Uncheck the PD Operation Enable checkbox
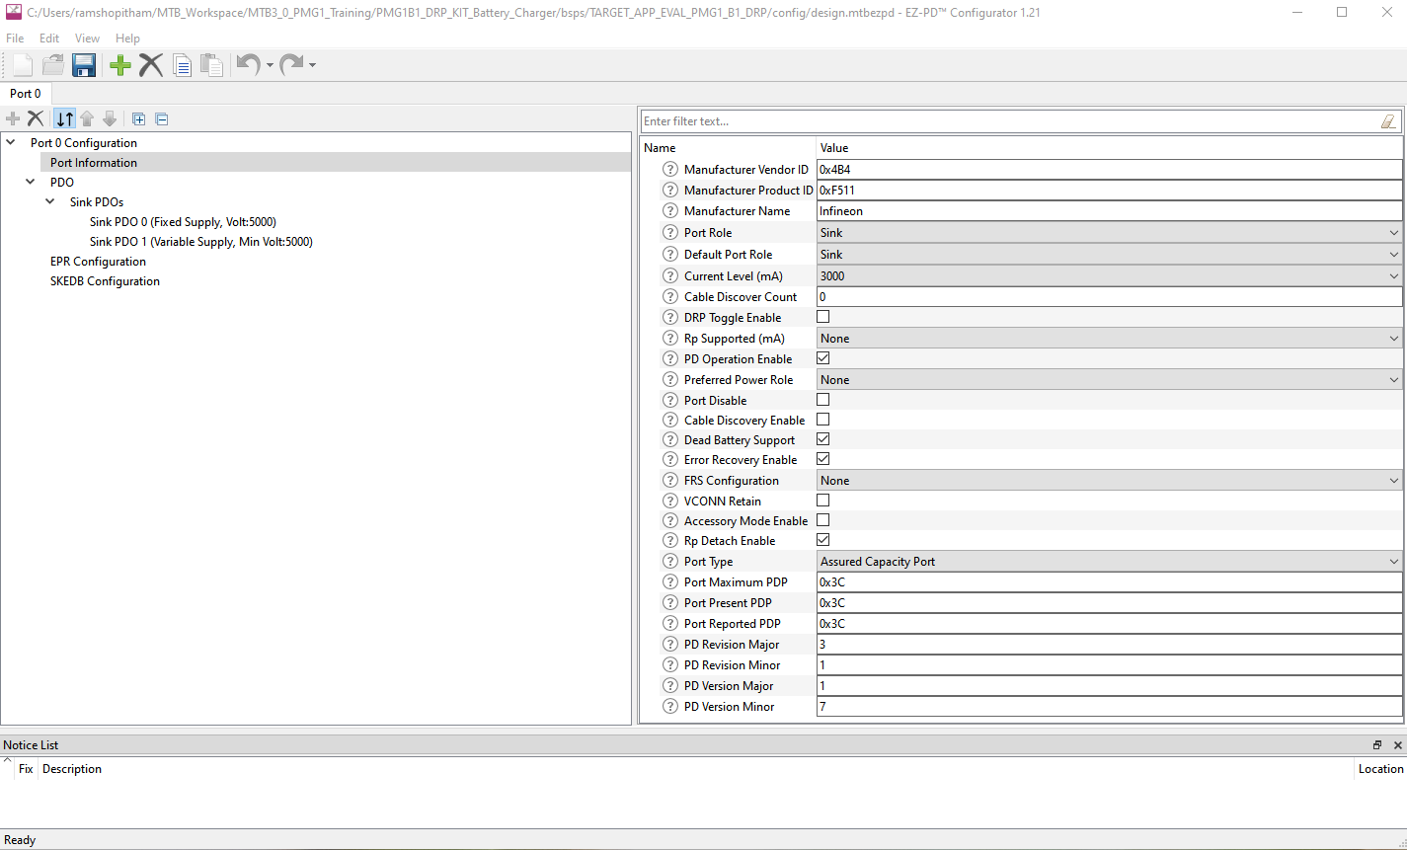This screenshot has height=850, width=1407. [x=823, y=358]
